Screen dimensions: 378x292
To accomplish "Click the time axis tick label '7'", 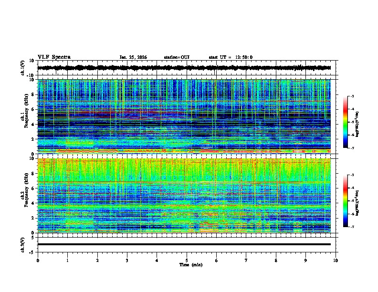I will click(x=246, y=261).
